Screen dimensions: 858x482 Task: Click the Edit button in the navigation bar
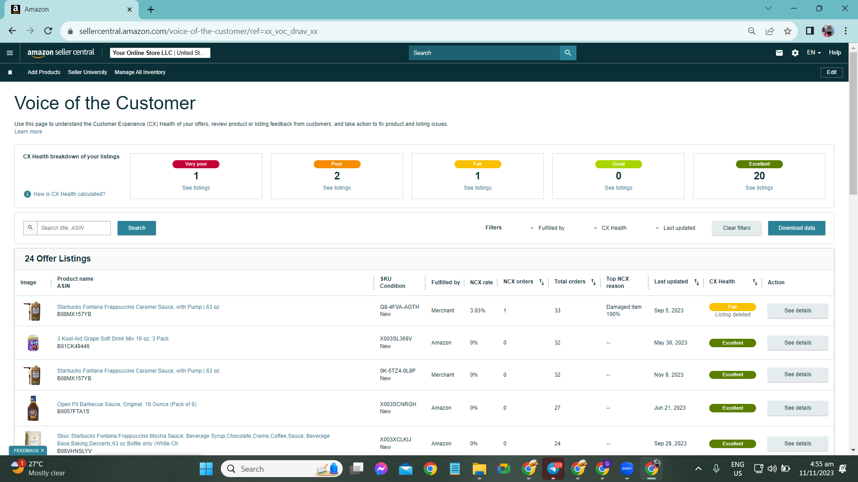click(832, 72)
